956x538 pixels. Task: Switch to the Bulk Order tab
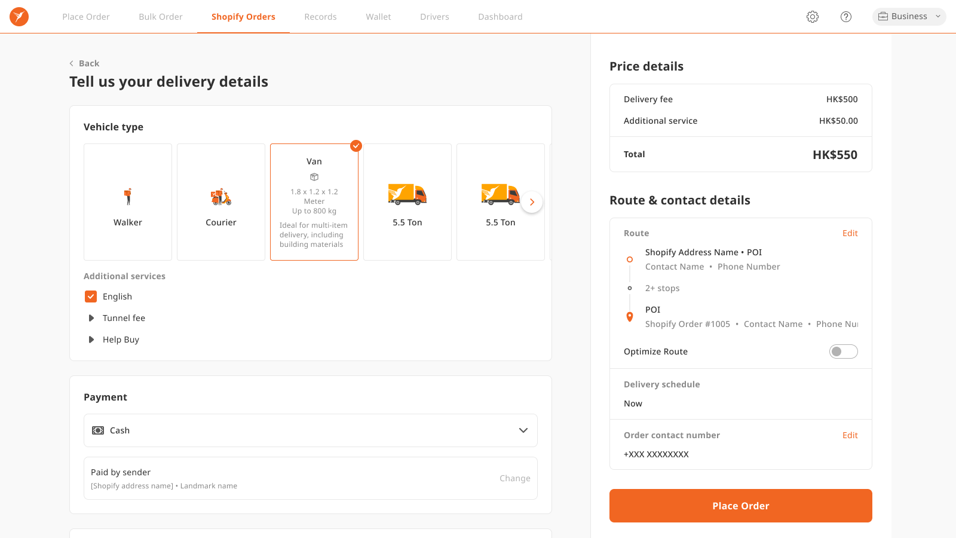point(160,16)
